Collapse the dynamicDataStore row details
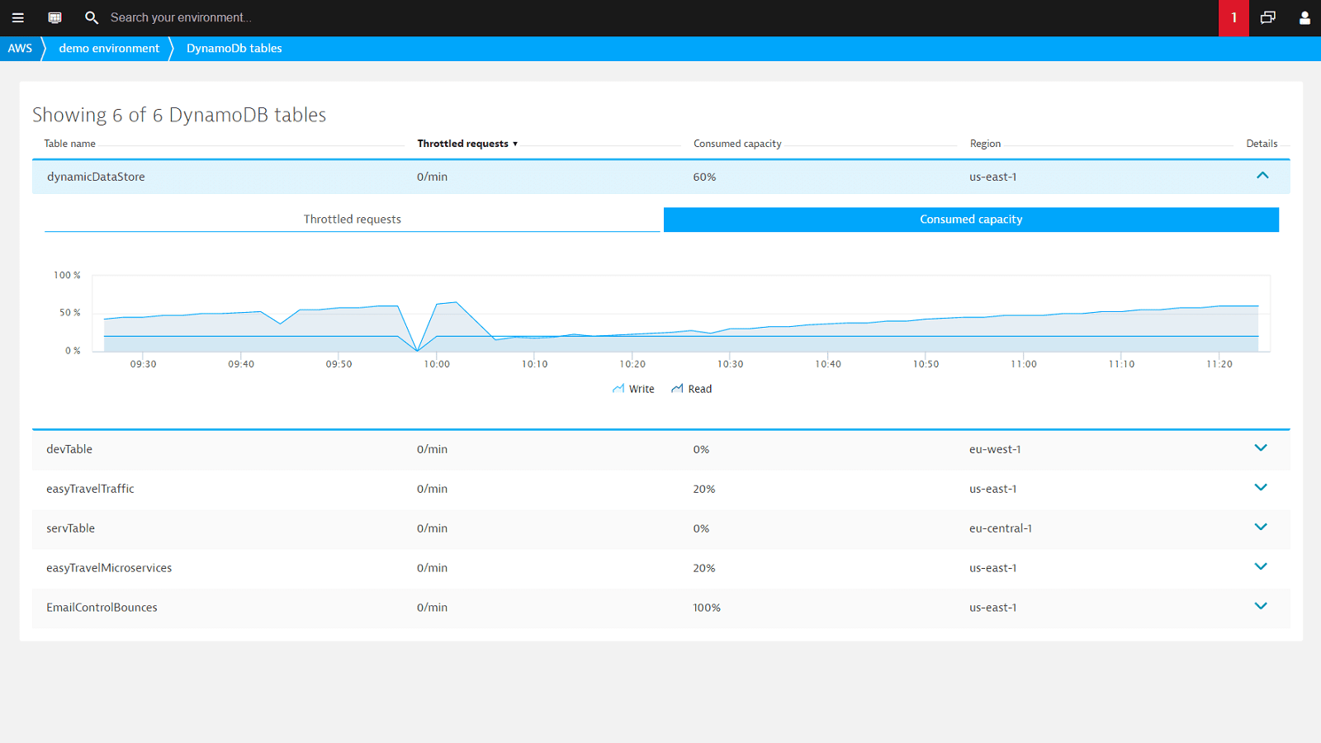The image size is (1321, 743). pyautogui.click(x=1262, y=176)
